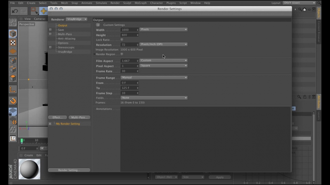Click search magnifier in Attributes manager
Viewport: 330px width, 185px height.
[299, 97]
